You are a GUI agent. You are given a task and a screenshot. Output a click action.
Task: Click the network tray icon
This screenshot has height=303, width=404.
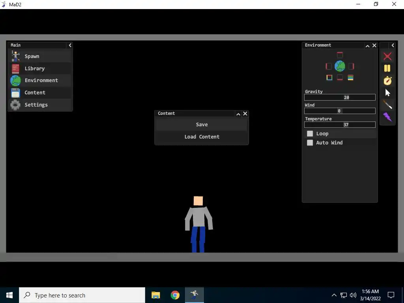pyautogui.click(x=344, y=295)
